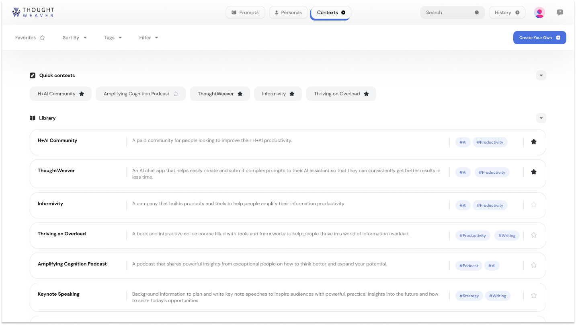Click the ThoughtWeaver logo
The height and width of the screenshot is (325, 576).
point(33,12)
